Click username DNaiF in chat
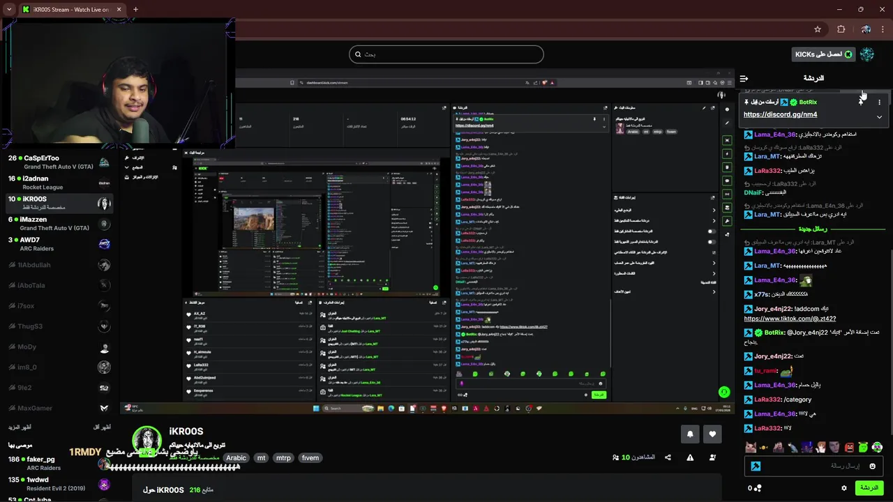Image resolution: width=893 pixels, height=502 pixels. click(753, 192)
